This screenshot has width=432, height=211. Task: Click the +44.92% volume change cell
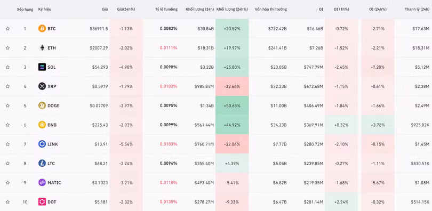[x=232, y=125]
